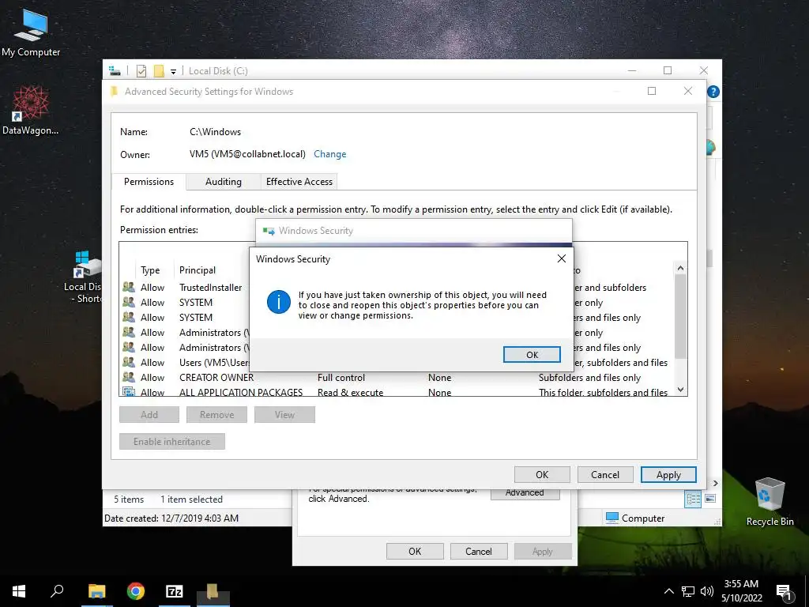This screenshot has width=809, height=607.
Task: Open the volume control tray icon
Action: click(707, 591)
